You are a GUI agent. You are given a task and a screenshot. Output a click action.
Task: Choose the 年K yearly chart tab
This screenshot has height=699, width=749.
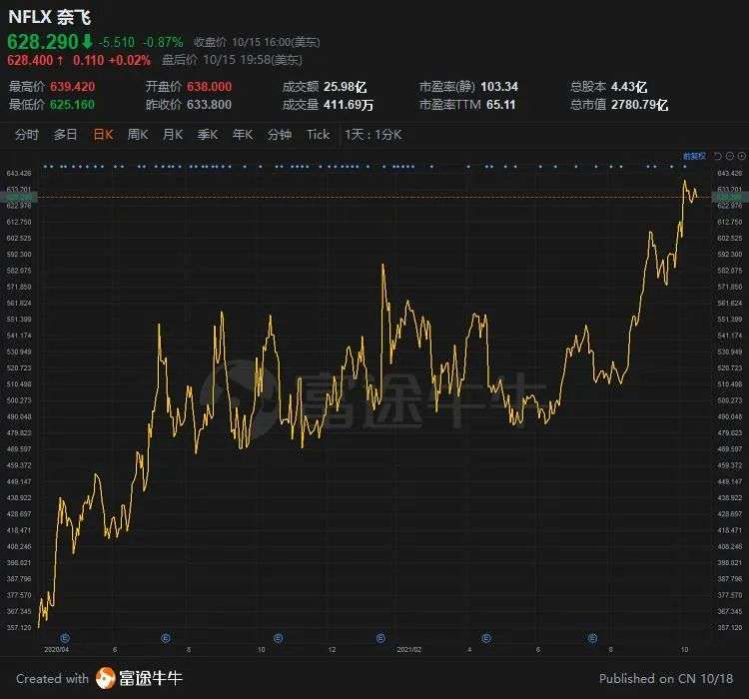pyautogui.click(x=242, y=135)
